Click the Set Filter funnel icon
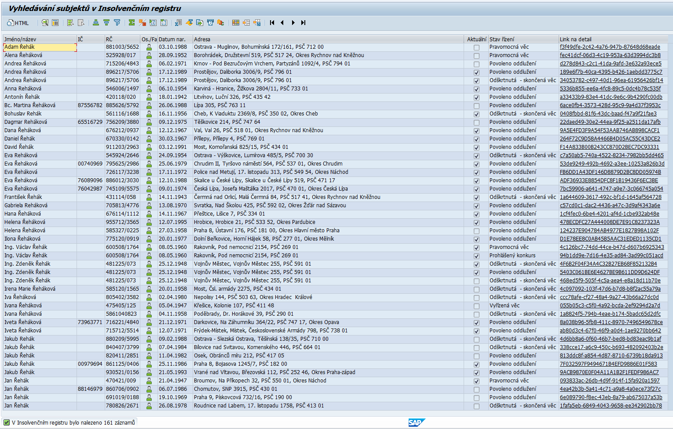 point(117,23)
